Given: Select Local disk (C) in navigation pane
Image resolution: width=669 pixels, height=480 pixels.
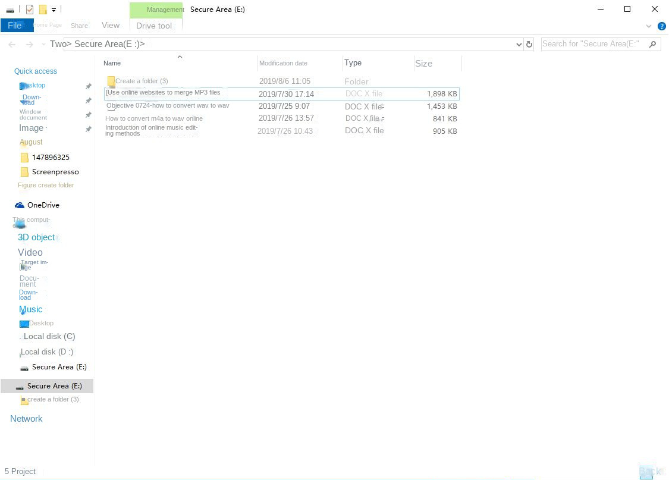Looking at the screenshot, I should pyautogui.click(x=49, y=336).
